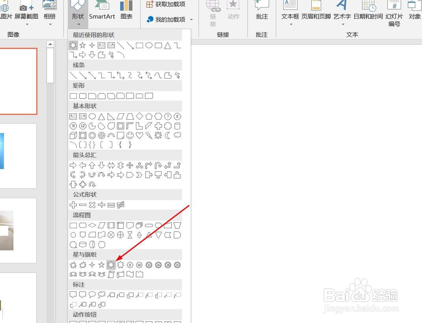Open the 形状 shapes gallery button

pos(78,14)
